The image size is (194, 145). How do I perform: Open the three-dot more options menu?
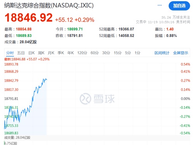(159, 5)
